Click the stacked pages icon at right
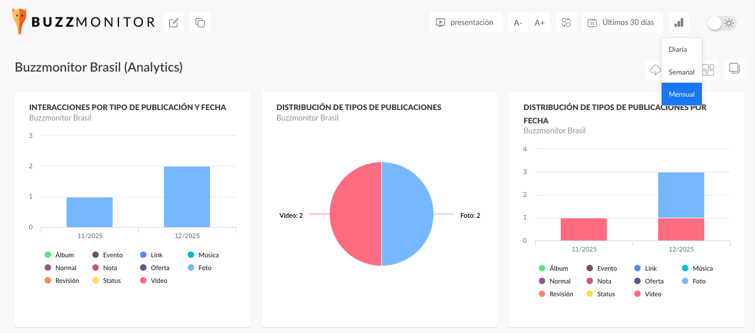The width and height of the screenshot is (755, 333). point(734,69)
